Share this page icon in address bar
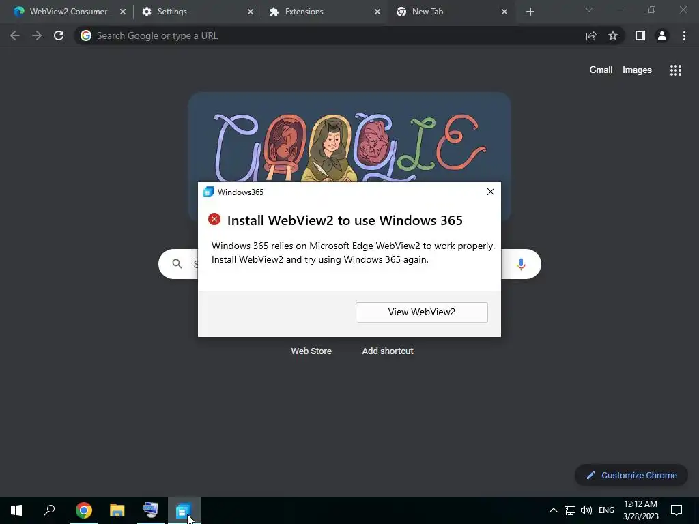This screenshot has height=524, width=699. click(591, 35)
